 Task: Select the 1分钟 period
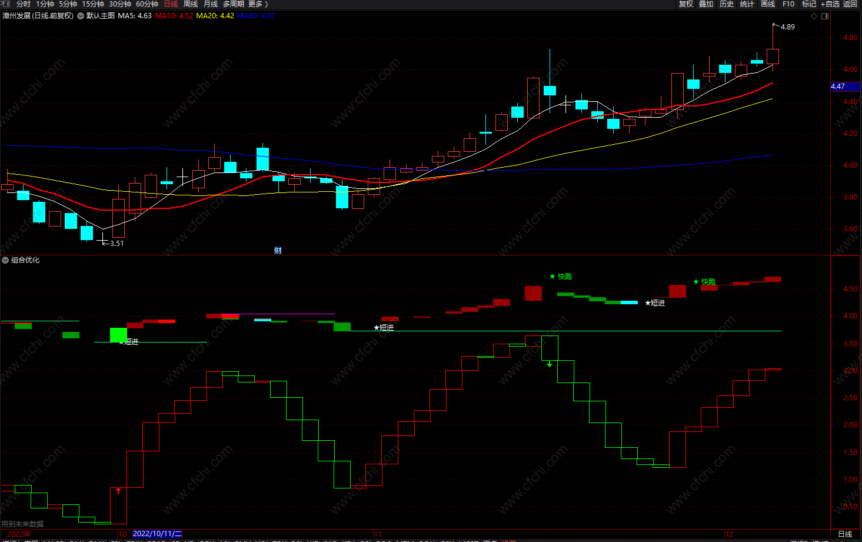(x=45, y=4)
